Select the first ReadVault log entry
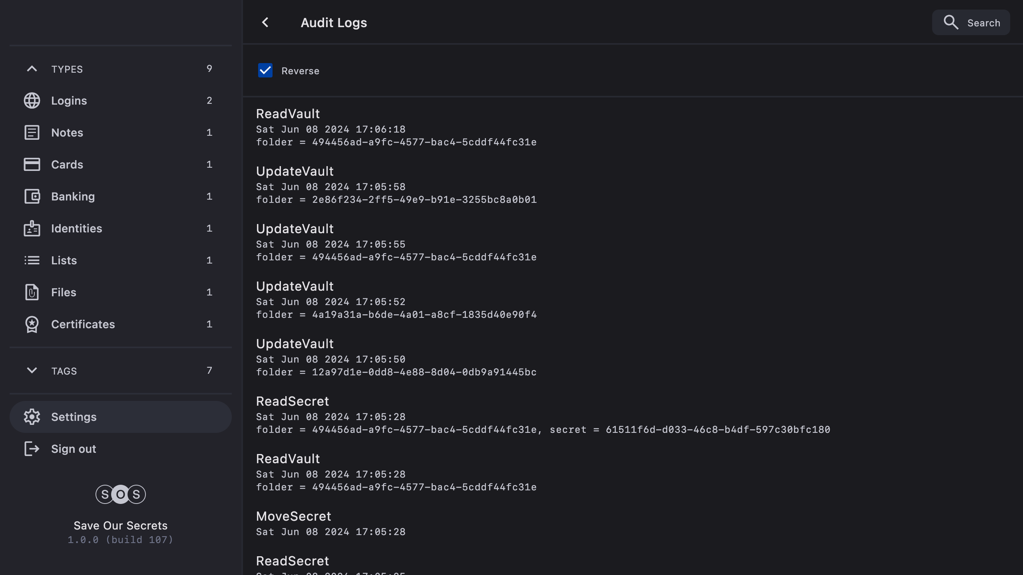The width and height of the screenshot is (1023, 575). [396, 128]
